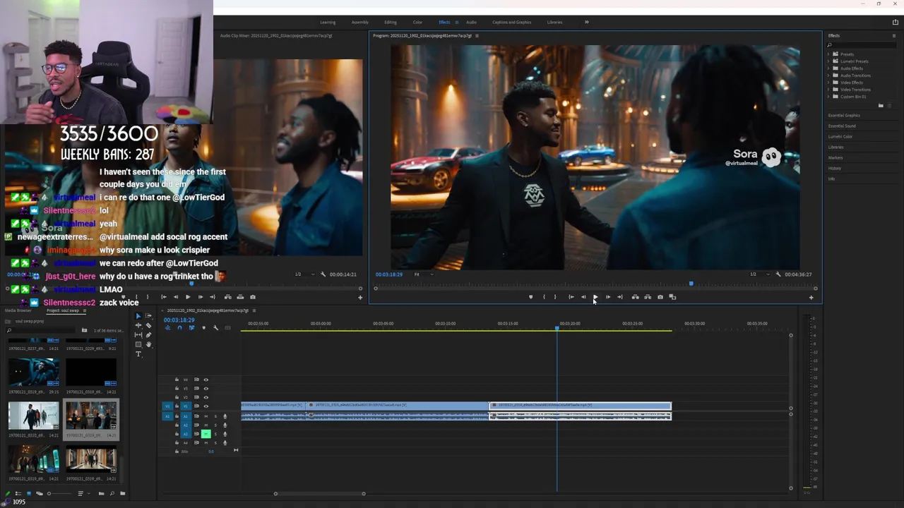The image size is (904, 508).
Task: Open the History panel
Action: [x=835, y=168]
